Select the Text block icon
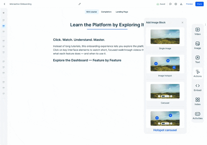 coord(197,59)
